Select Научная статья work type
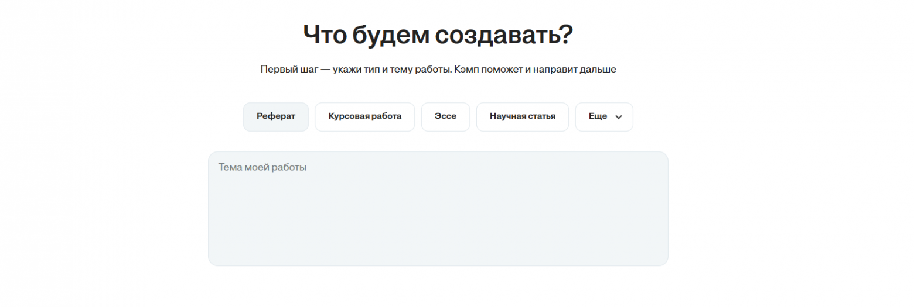The image size is (914, 307). (522, 116)
